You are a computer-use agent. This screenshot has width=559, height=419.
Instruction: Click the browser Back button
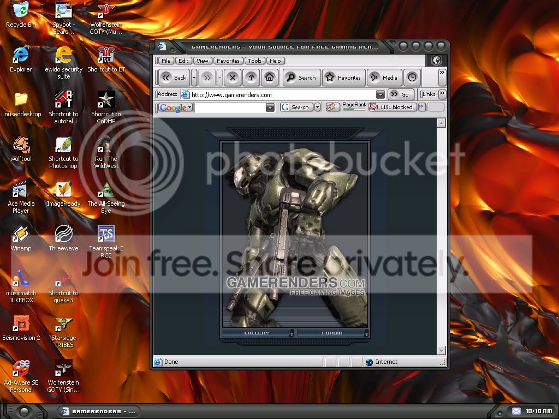coord(174,77)
